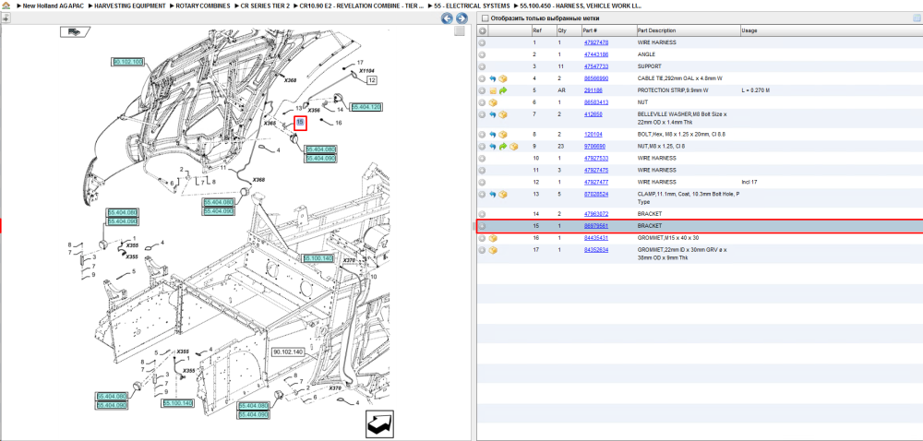Open part number link 412858
Screen dimensions: 923x441
(593, 114)
